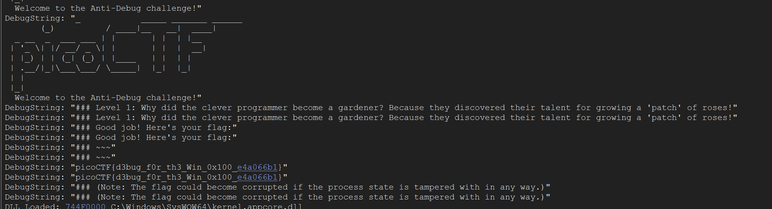
Task: Click the DLL Loaded kernel.appcore.dll line
Action: [153, 206]
